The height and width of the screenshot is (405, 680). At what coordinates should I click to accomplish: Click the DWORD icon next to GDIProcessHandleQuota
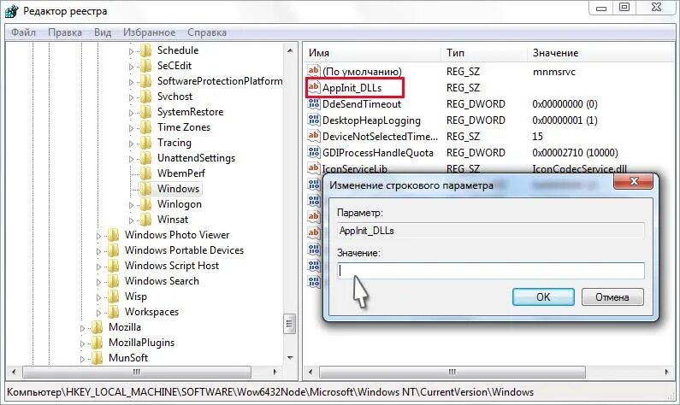point(314,152)
